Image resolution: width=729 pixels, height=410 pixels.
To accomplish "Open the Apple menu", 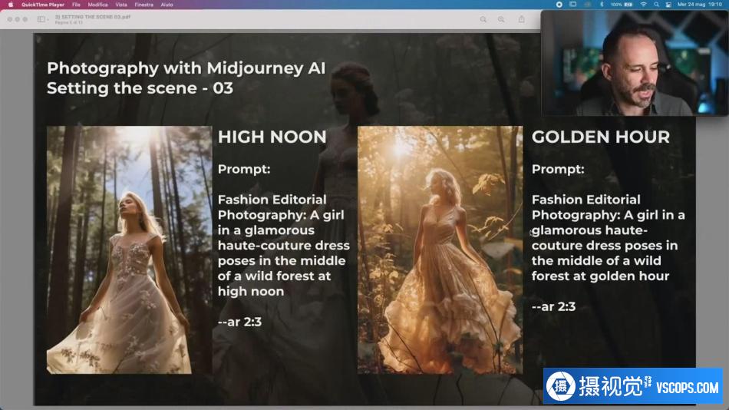I will [x=10, y=5].
